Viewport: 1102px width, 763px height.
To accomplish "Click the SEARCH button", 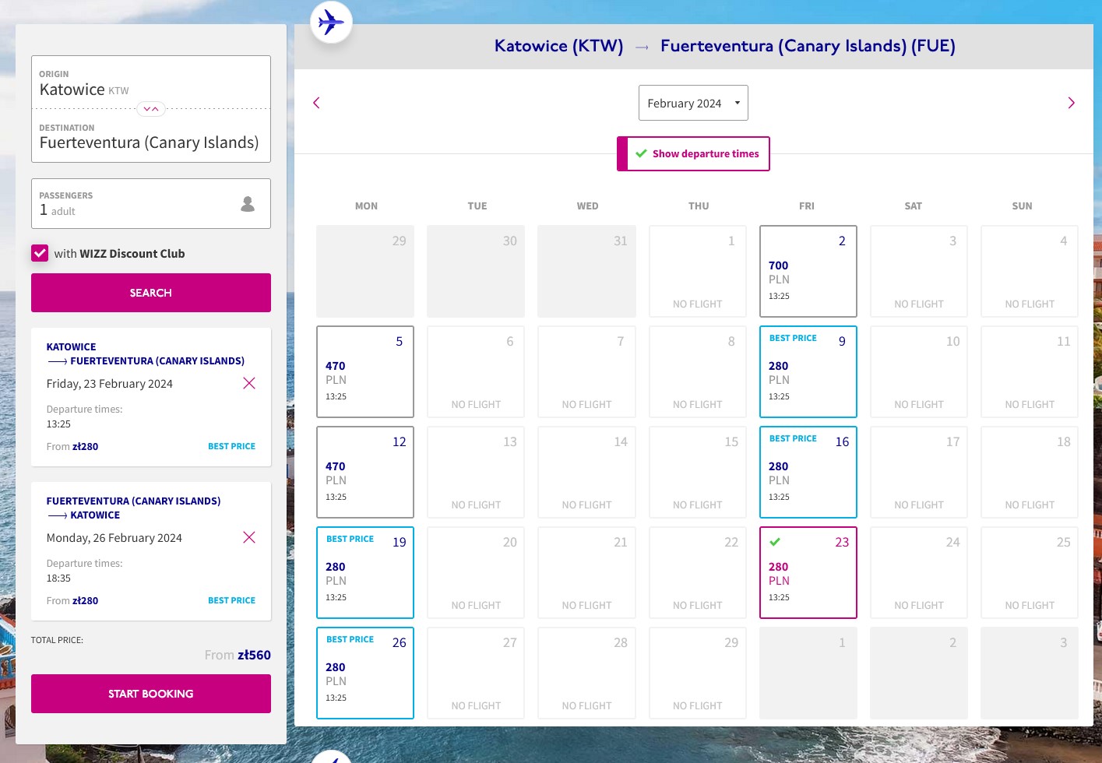I will point(151,293).
